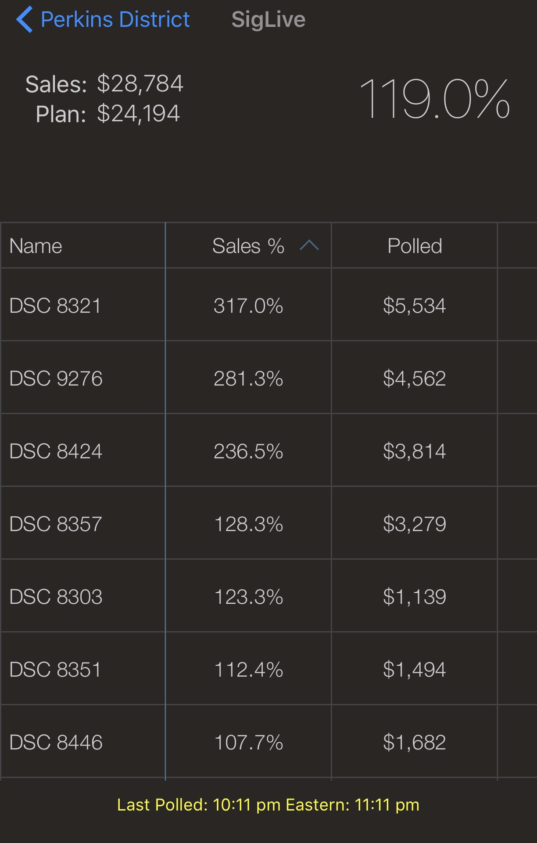Screen dimensions: 537x843
Task: Toggle the Sales % sort arrow
Action: pos(309,245)
